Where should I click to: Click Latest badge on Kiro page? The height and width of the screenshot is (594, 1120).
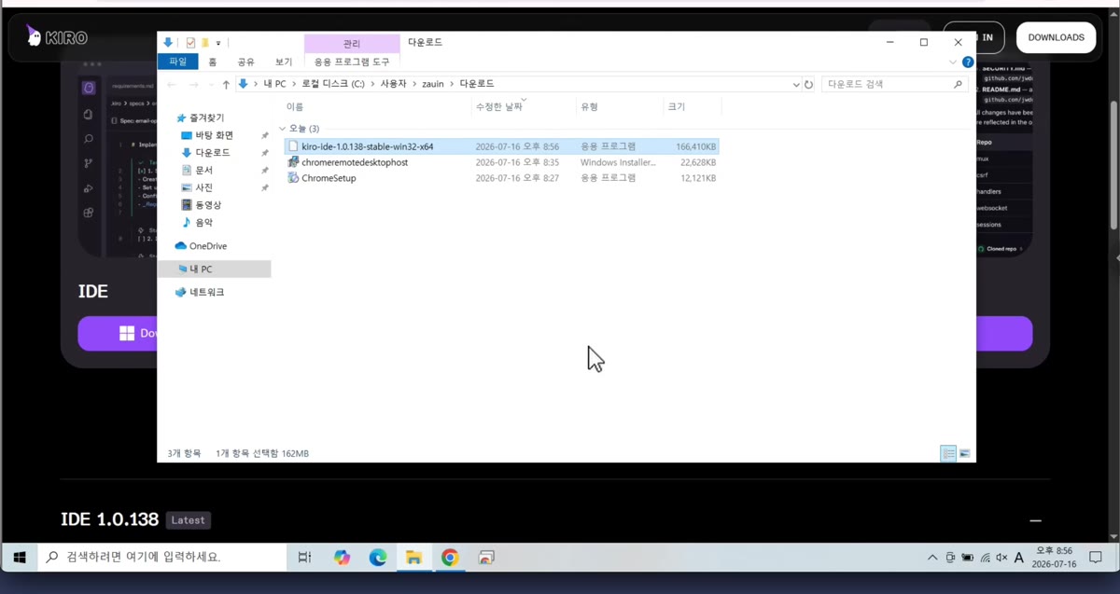pos(189,520)
